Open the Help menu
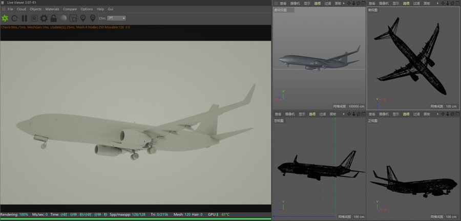This screenshot has width=461, height=221. 100,9
